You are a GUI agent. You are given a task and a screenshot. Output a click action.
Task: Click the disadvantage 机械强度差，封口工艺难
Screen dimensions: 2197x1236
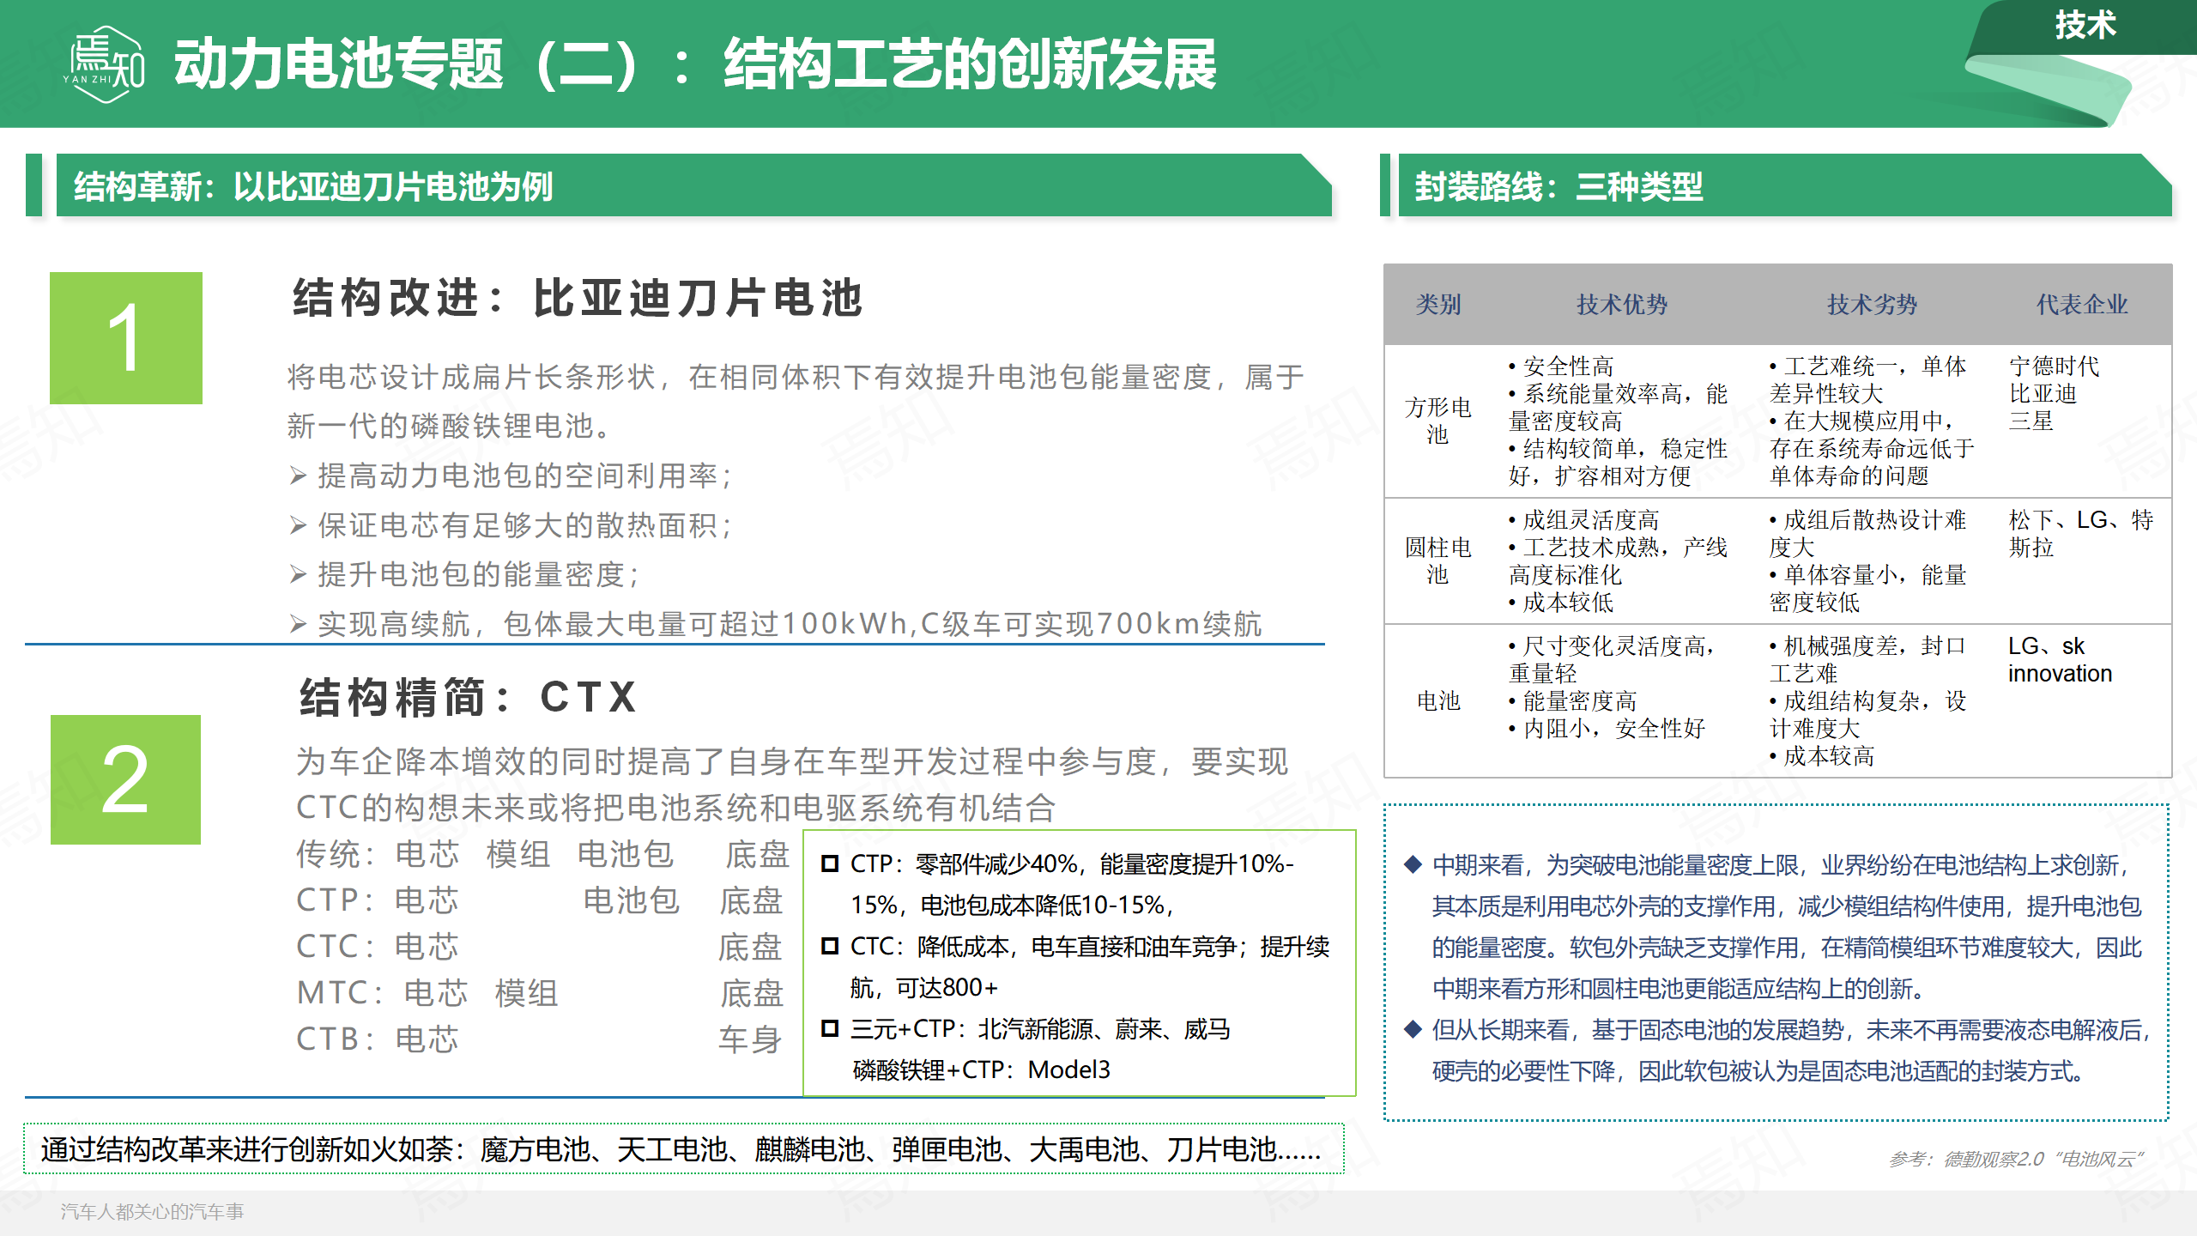1867,659
